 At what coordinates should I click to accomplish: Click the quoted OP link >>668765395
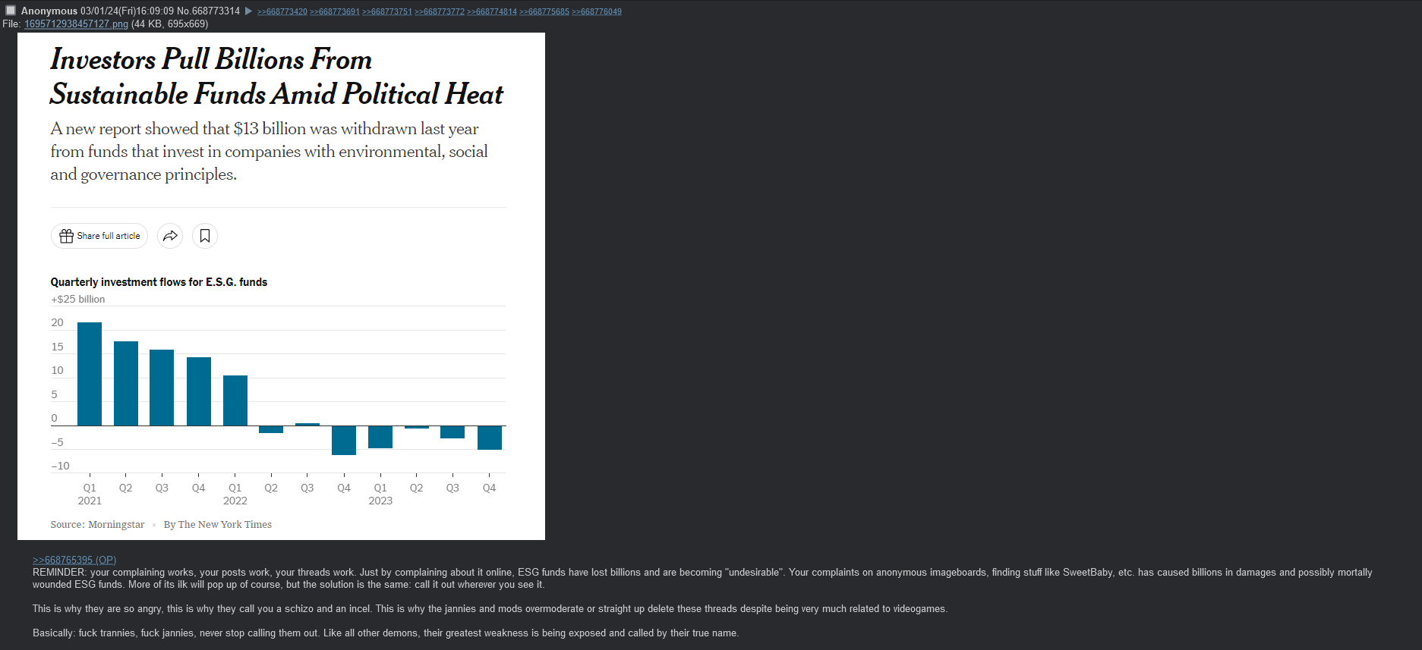coord(74,560)
